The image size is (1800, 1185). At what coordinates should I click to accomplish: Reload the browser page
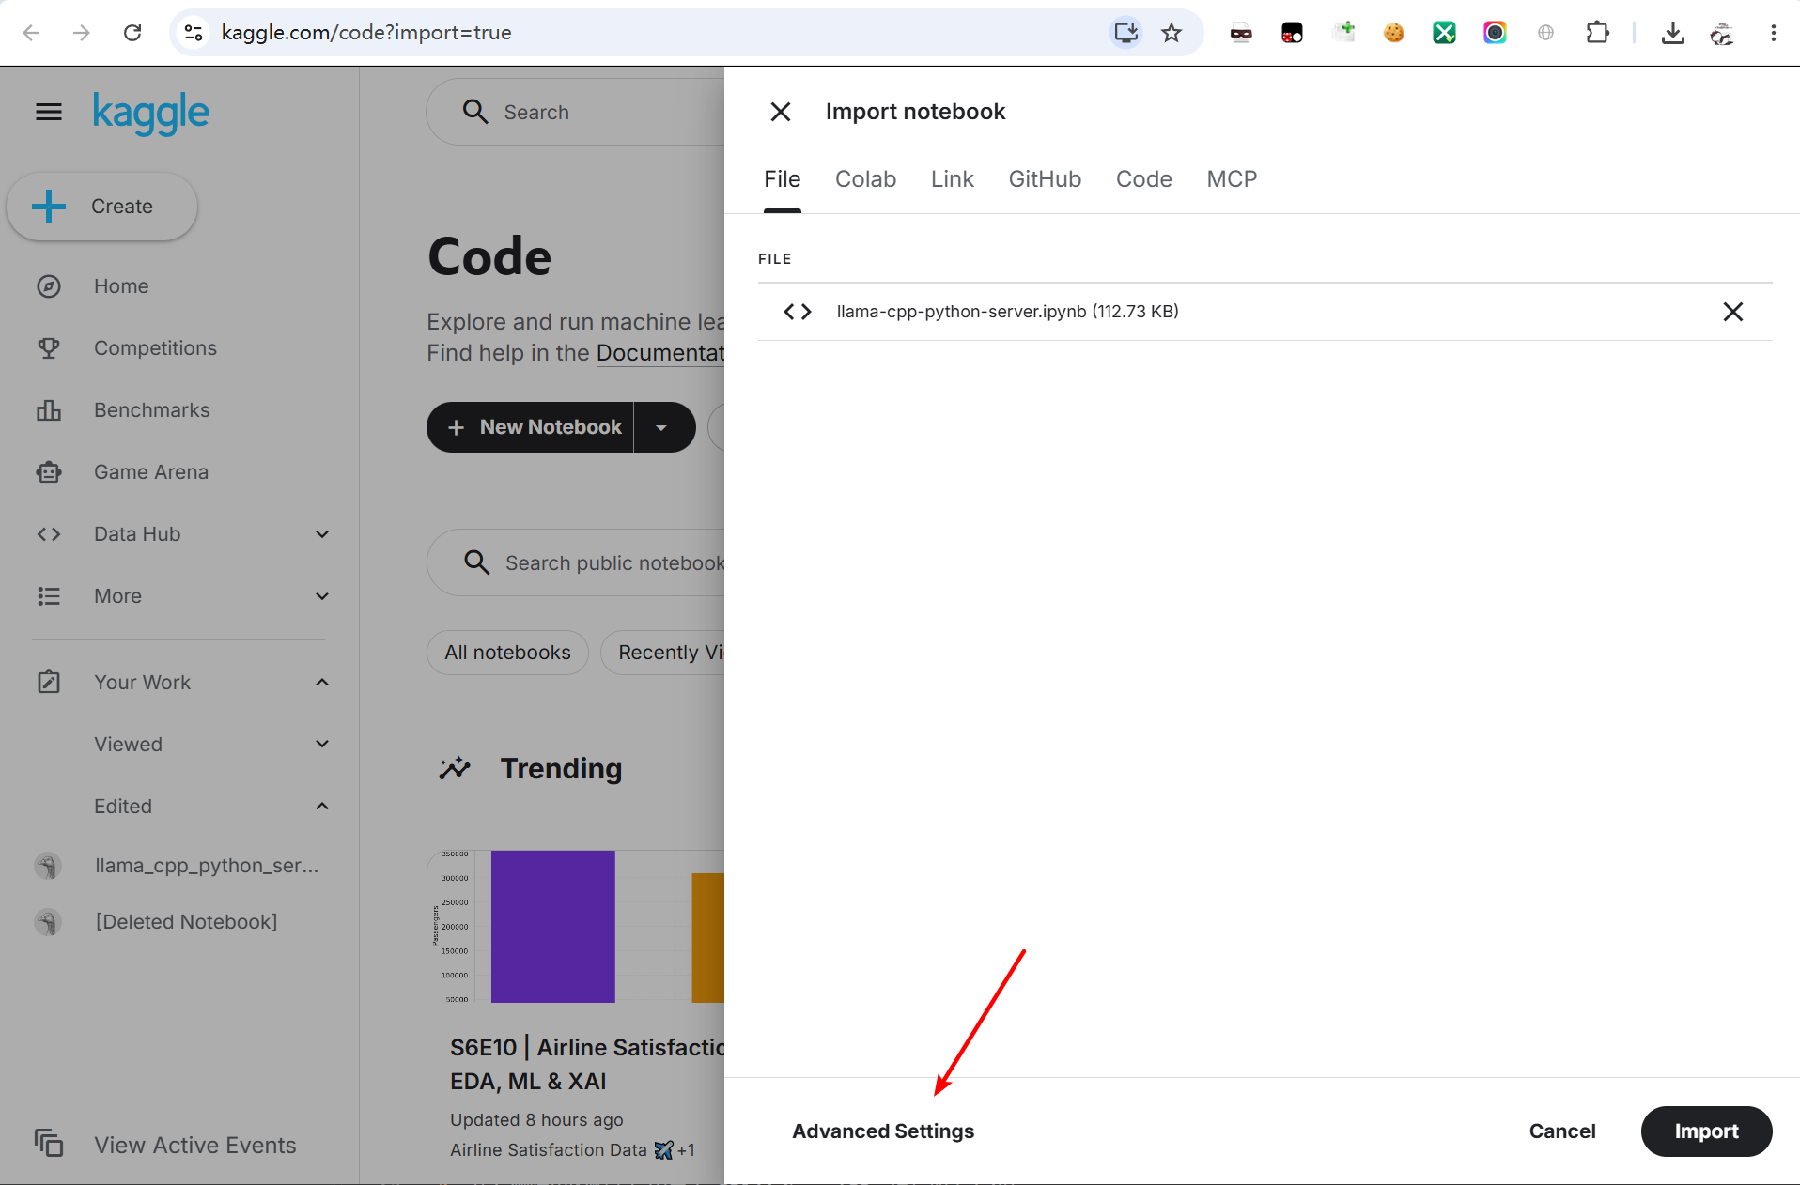coord(132,33)
